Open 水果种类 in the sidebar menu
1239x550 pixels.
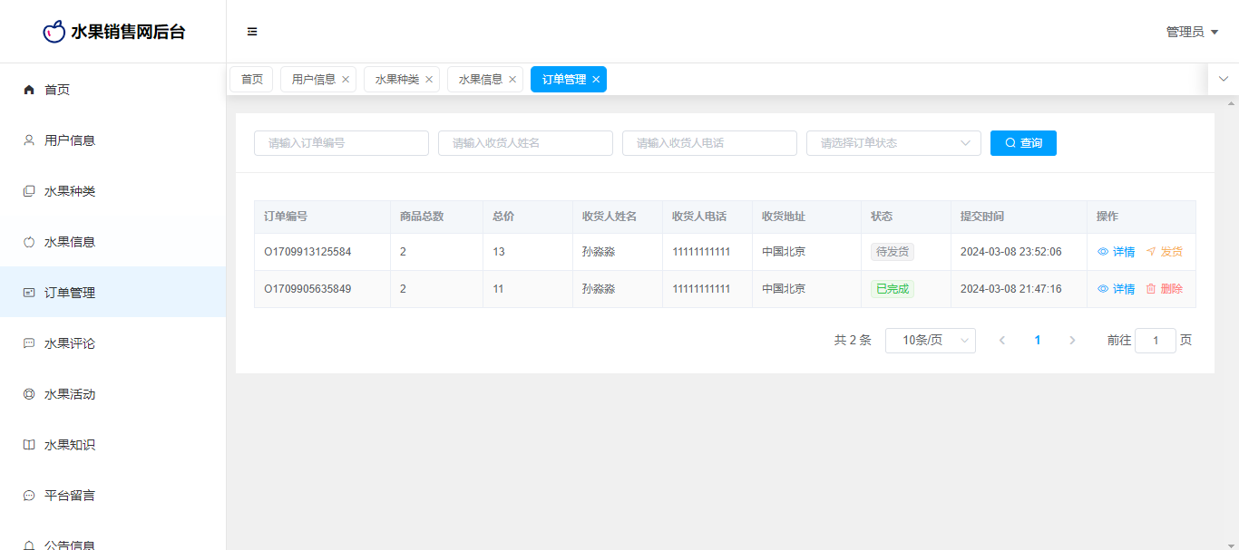click(x=70, y=191)
